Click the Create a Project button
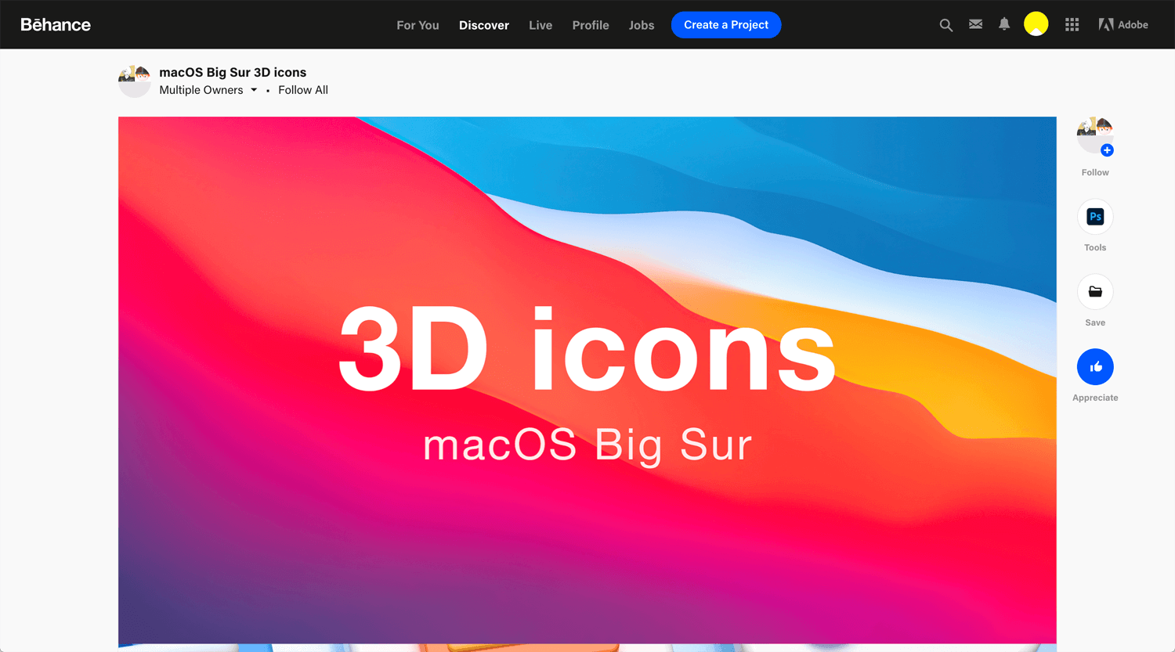 [726, 25]
